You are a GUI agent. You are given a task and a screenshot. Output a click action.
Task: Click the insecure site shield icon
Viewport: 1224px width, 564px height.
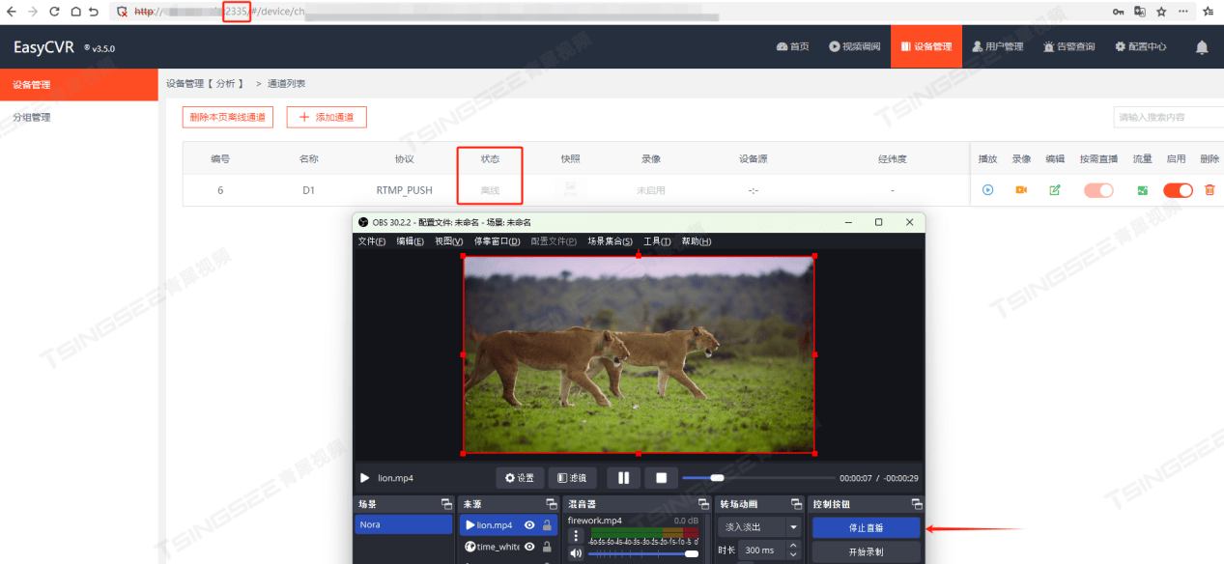click(123, 12)
